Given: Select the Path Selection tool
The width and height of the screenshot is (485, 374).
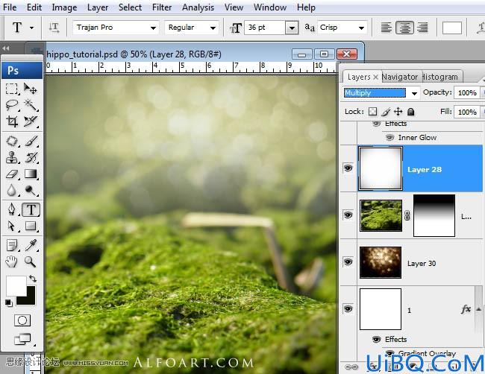Looking at the screenshot, I should tap(12, 226).
